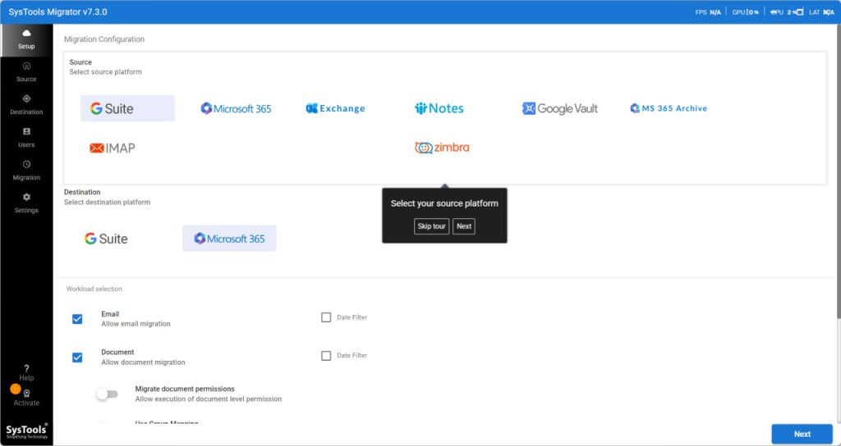Click the vertical scrollbar on the right
The width and height of the screenshot is (841, 446).
click(839, 171)
